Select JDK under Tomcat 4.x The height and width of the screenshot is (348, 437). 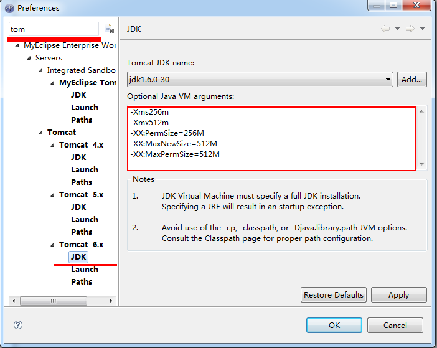(x=78, y=158)
